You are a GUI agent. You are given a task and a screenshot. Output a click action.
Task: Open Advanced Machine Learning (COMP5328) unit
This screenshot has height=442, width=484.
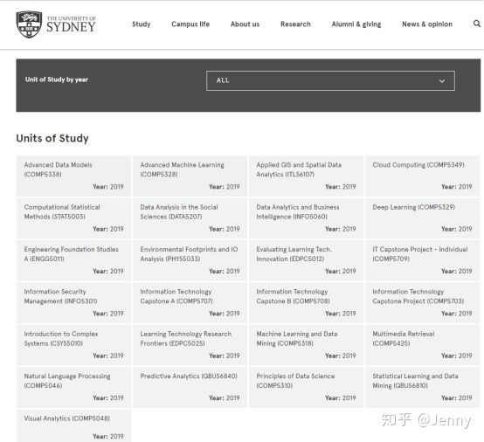[190, 176]
